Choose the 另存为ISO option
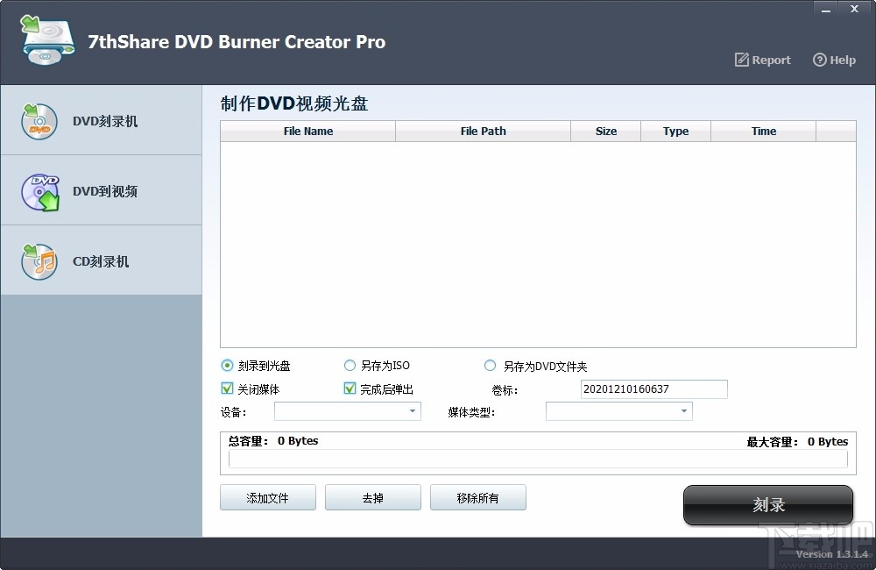Screen dimensions: 876x570 tap(349, 366)
